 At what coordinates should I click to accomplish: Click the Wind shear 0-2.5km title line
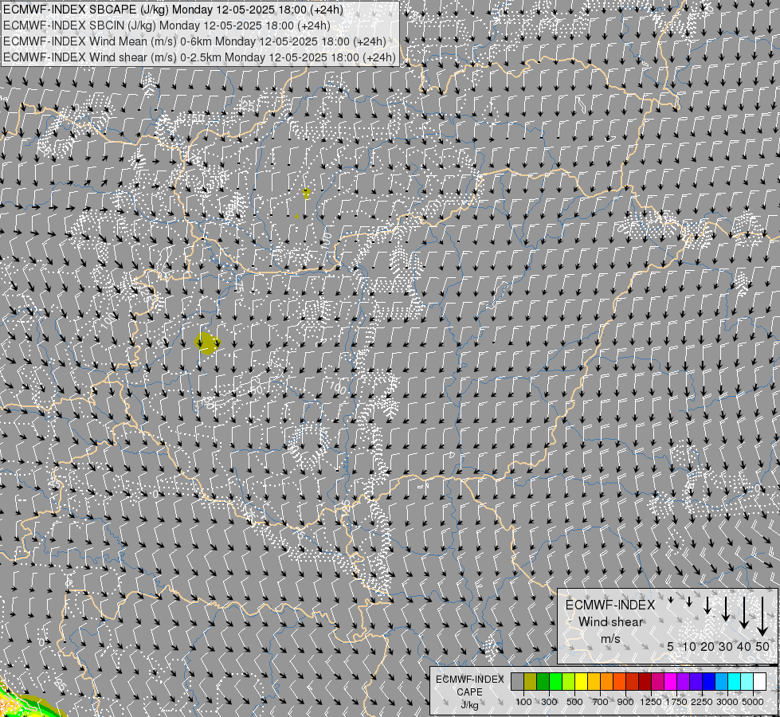pyautogui.click(x=199, y=57)
